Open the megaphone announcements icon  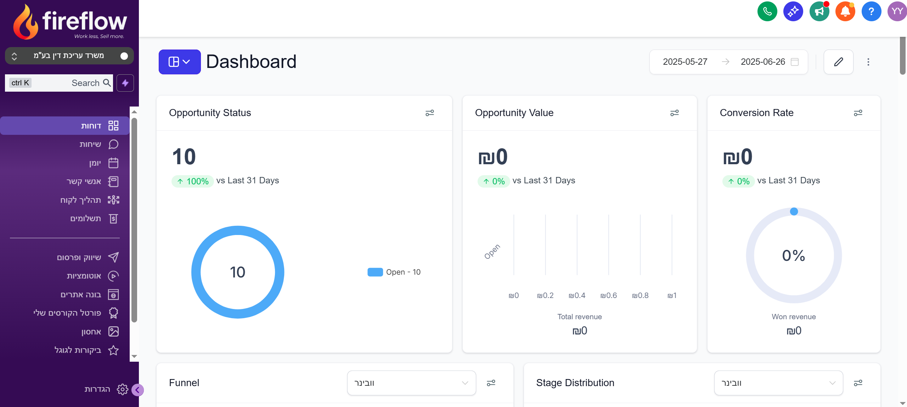(x=819, y=12)
